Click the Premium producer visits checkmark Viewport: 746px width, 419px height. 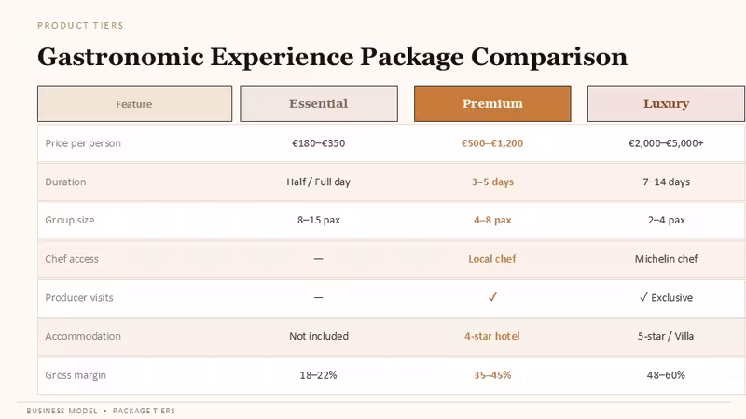coord(492,297)
